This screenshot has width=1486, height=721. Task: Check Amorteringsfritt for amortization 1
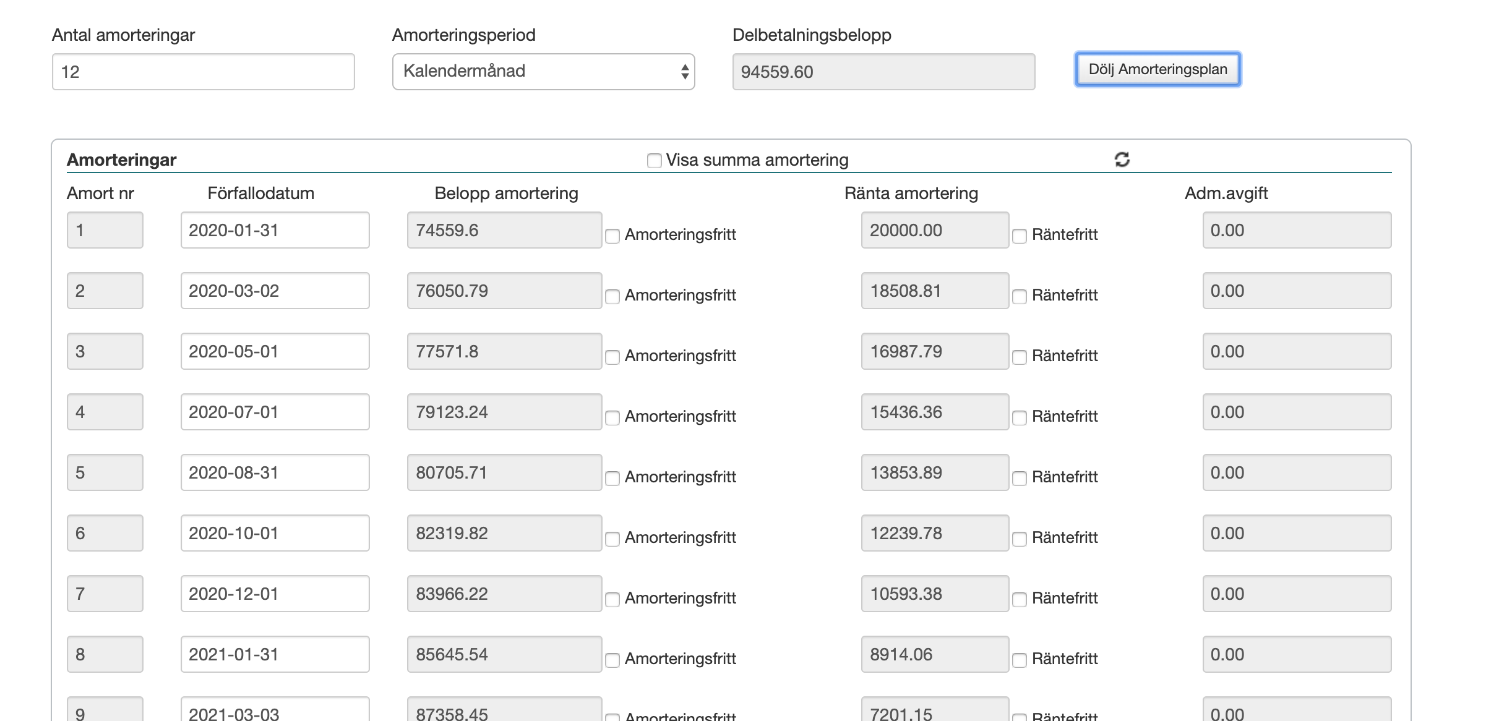click(x=612, y=236)
